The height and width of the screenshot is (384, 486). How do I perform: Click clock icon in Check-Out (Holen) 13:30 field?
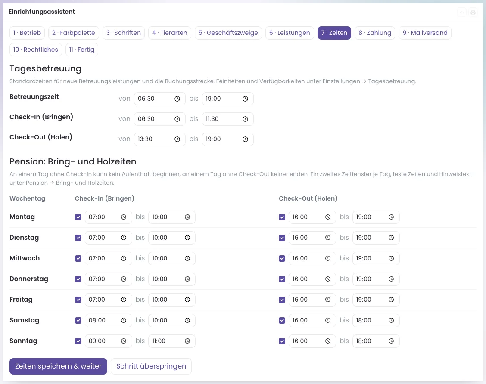177,139
